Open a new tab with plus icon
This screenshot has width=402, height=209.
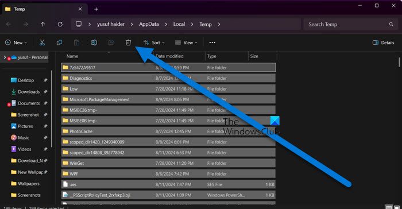click(96, 9)
